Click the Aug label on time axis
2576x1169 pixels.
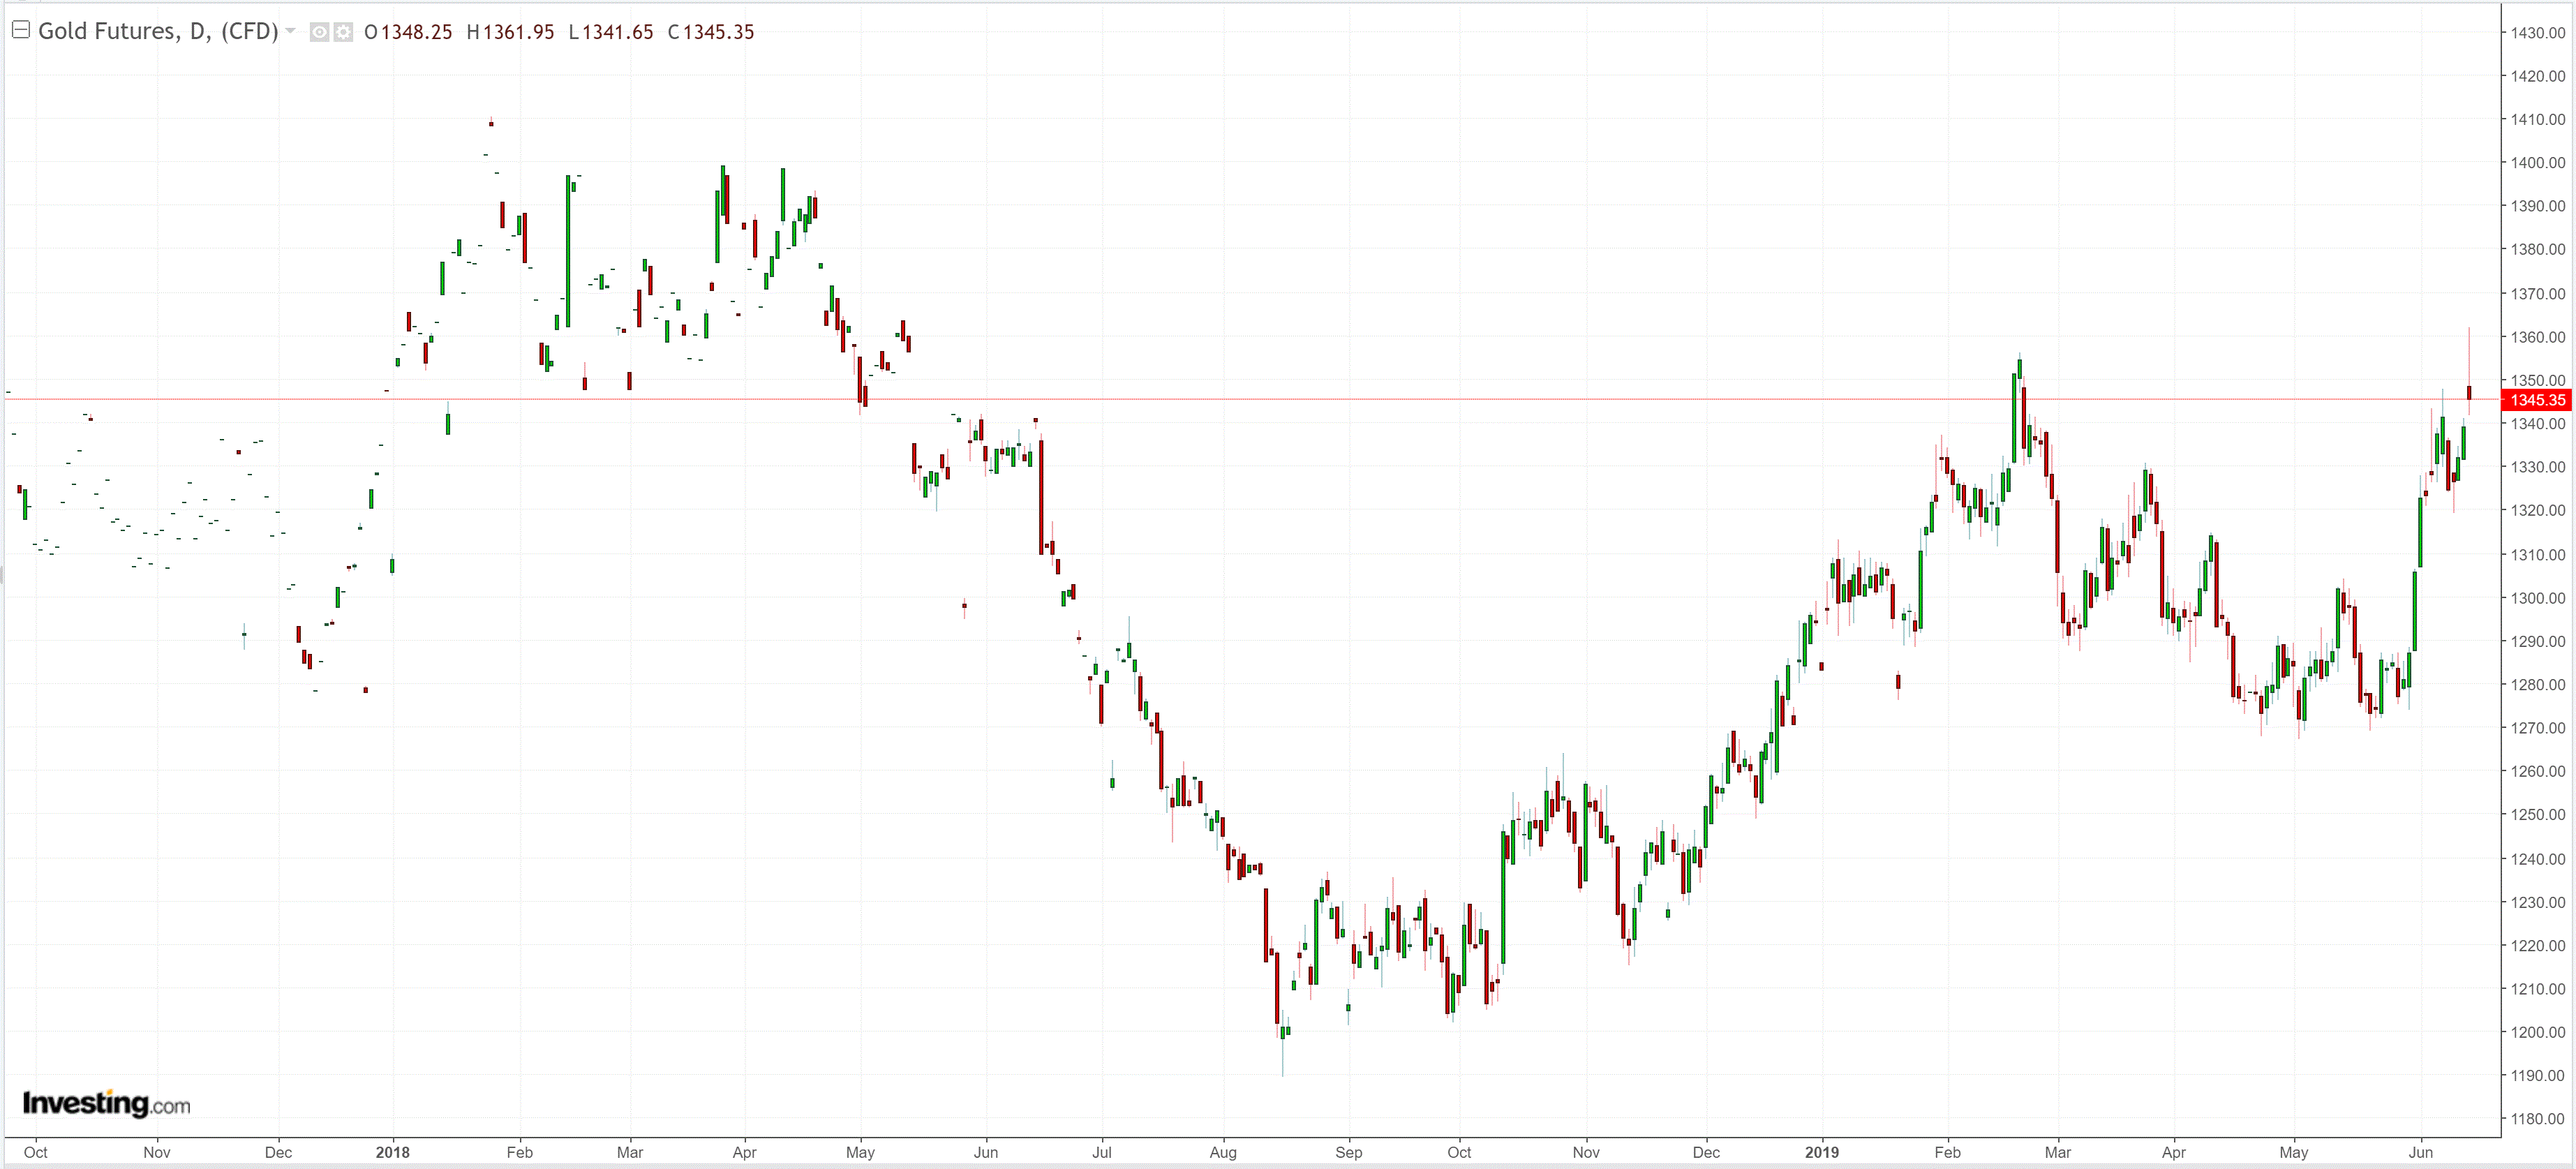pyautogui.click(x=1223, y=1152)
